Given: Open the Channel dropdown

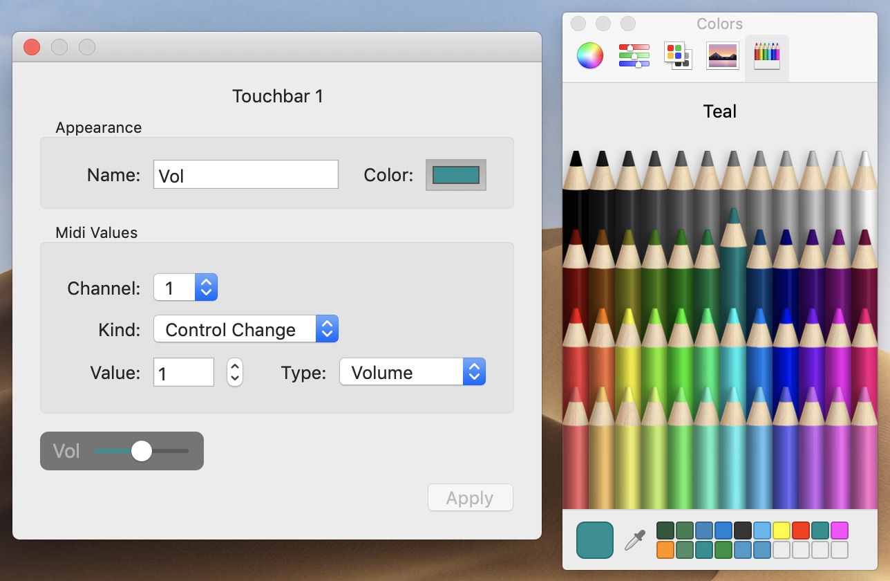Looking at the screenshot, I should [185, 288].
